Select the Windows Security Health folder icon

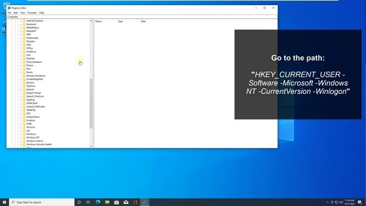(24, 144)
